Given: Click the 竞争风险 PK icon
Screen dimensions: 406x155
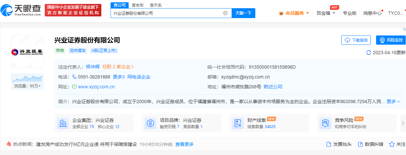Looking at the screenshot, I should point(325,123).
